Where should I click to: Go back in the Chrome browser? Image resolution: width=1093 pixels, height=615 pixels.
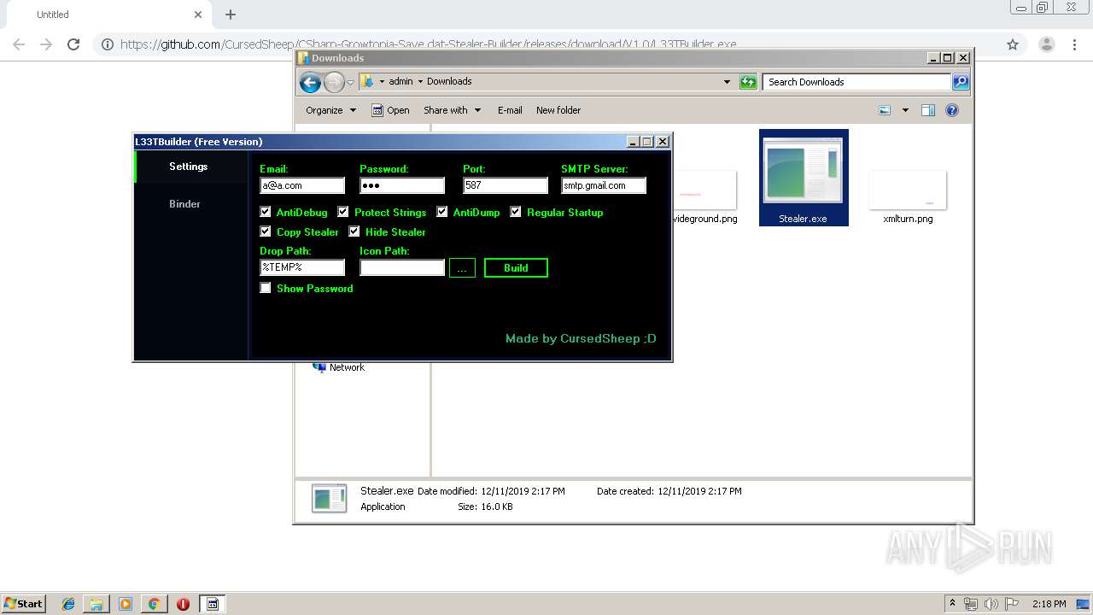pyautogui.click(x=19, y=44)
